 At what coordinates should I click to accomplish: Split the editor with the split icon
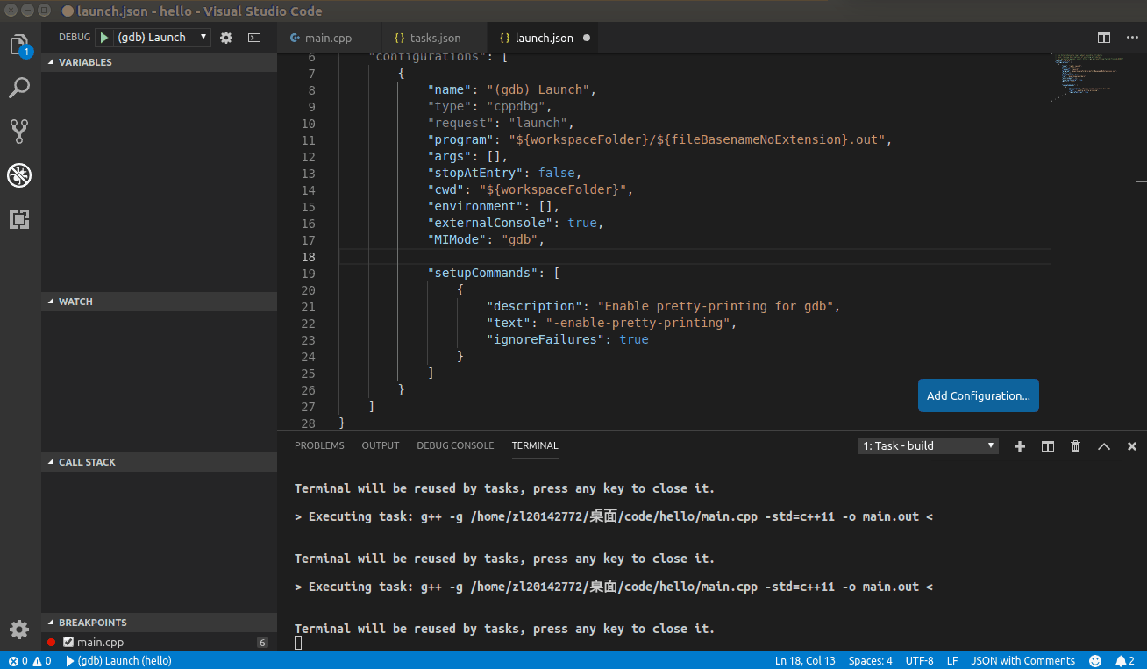[1104, 38]
